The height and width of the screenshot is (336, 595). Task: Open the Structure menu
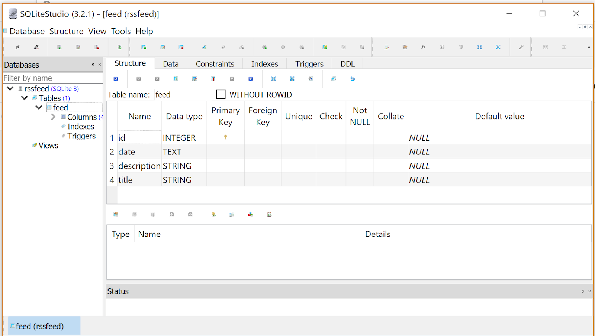(66, 31)
